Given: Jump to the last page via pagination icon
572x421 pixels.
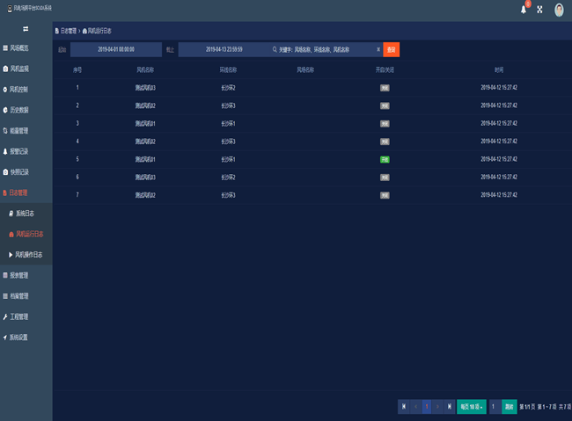Looking at the screenshot, I should [x=449, y=406].
